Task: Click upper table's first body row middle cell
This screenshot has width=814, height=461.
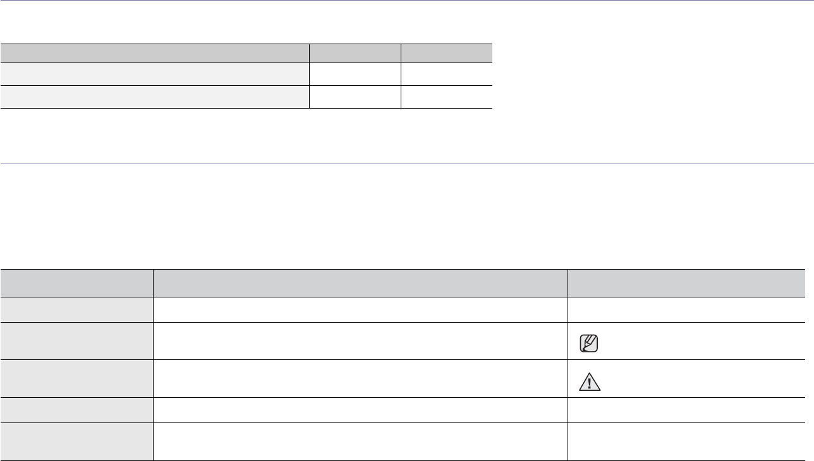Action: [355, 74]
